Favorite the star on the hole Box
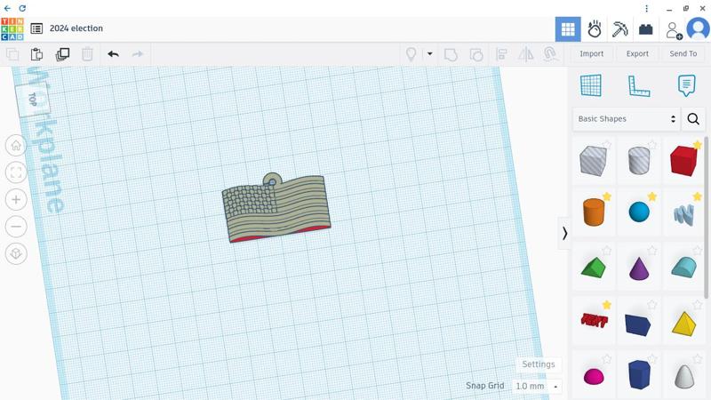The image size is (711, 400). coord(607,145)
